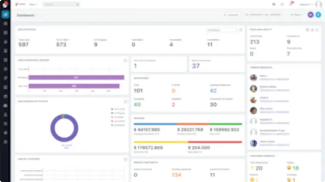Screen dimensions: 325x182
Task: Click the cloud icon in the left sidebar
Action: point(5,106)
